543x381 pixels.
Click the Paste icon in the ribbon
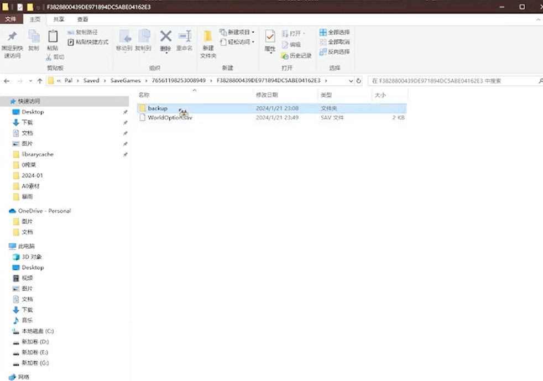(x=53, y=38)
